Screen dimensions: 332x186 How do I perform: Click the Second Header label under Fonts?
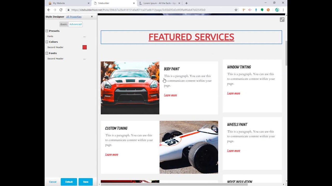tap(55, 59)
